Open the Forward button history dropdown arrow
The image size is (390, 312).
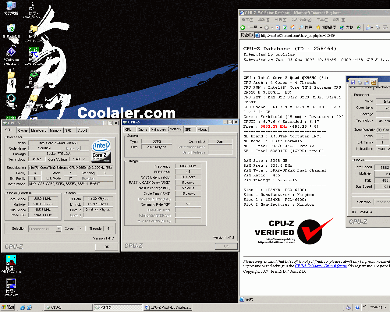tap(272, 27)
